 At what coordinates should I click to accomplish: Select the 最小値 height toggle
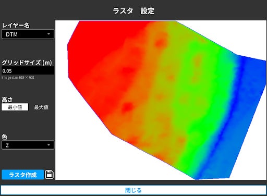[15, 107]
